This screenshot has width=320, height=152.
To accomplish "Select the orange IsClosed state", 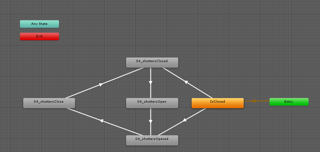I will (x=217, y=103).
